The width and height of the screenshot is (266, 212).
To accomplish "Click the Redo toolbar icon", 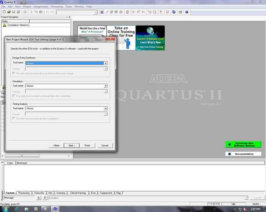I will pyautogui.click(x=52, y=12).
